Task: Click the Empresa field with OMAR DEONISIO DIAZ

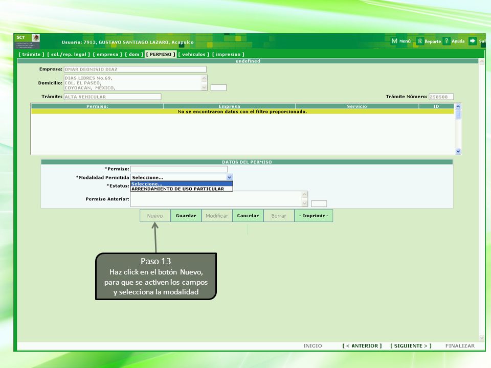Action: tap(135, 69)
